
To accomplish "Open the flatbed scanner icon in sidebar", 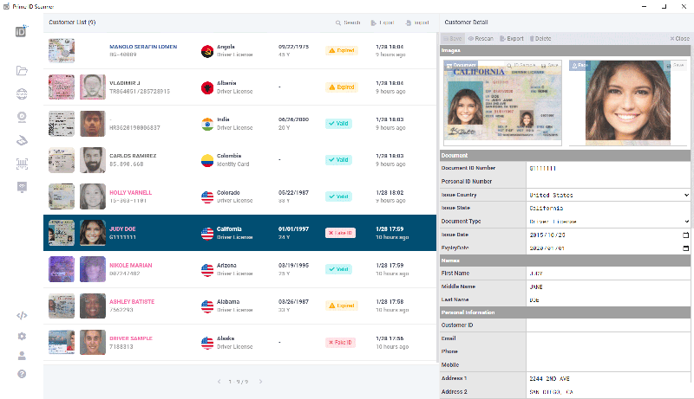I will tap(22, 140).
